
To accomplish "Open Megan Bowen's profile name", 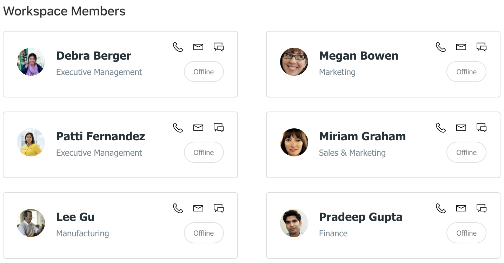I will click(x=359, y=56).
